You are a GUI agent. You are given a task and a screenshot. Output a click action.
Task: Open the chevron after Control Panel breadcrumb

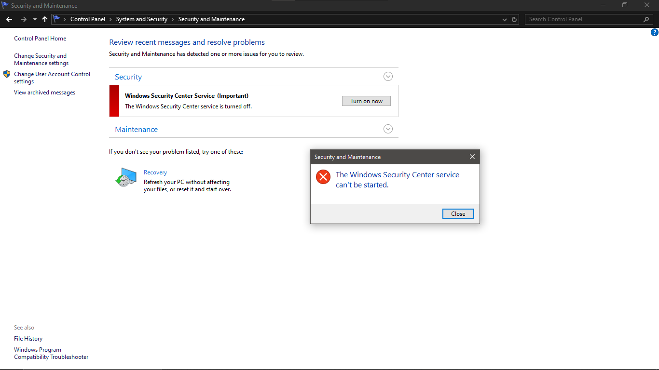[110, 19]
